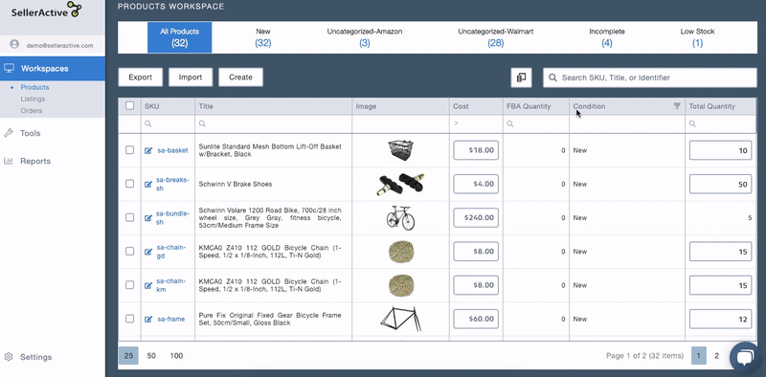Image resolution: width=766 pixels, height=377 pixels.
Task: Check the sa-breaks-sh row checkbox
Action: click(129, 184)
